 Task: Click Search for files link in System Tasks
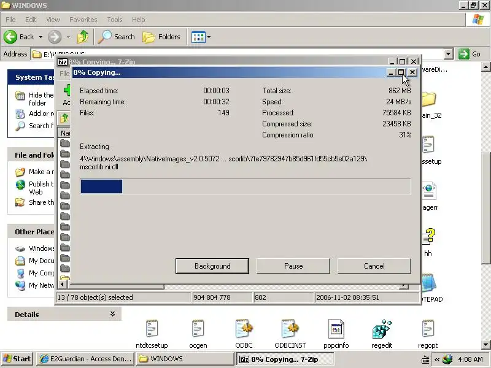(35, 126)
